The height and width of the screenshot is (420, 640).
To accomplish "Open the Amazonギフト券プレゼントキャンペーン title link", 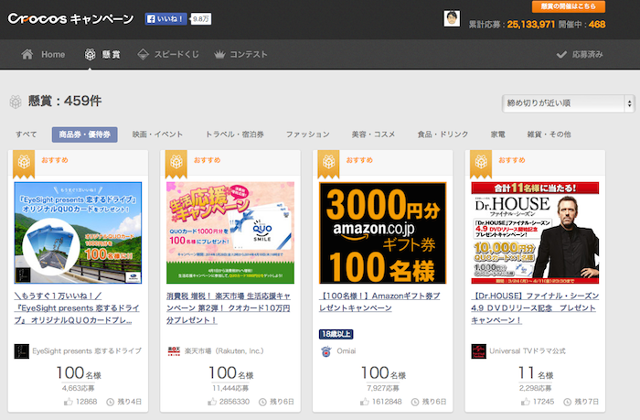I will [x=379, y=302].
